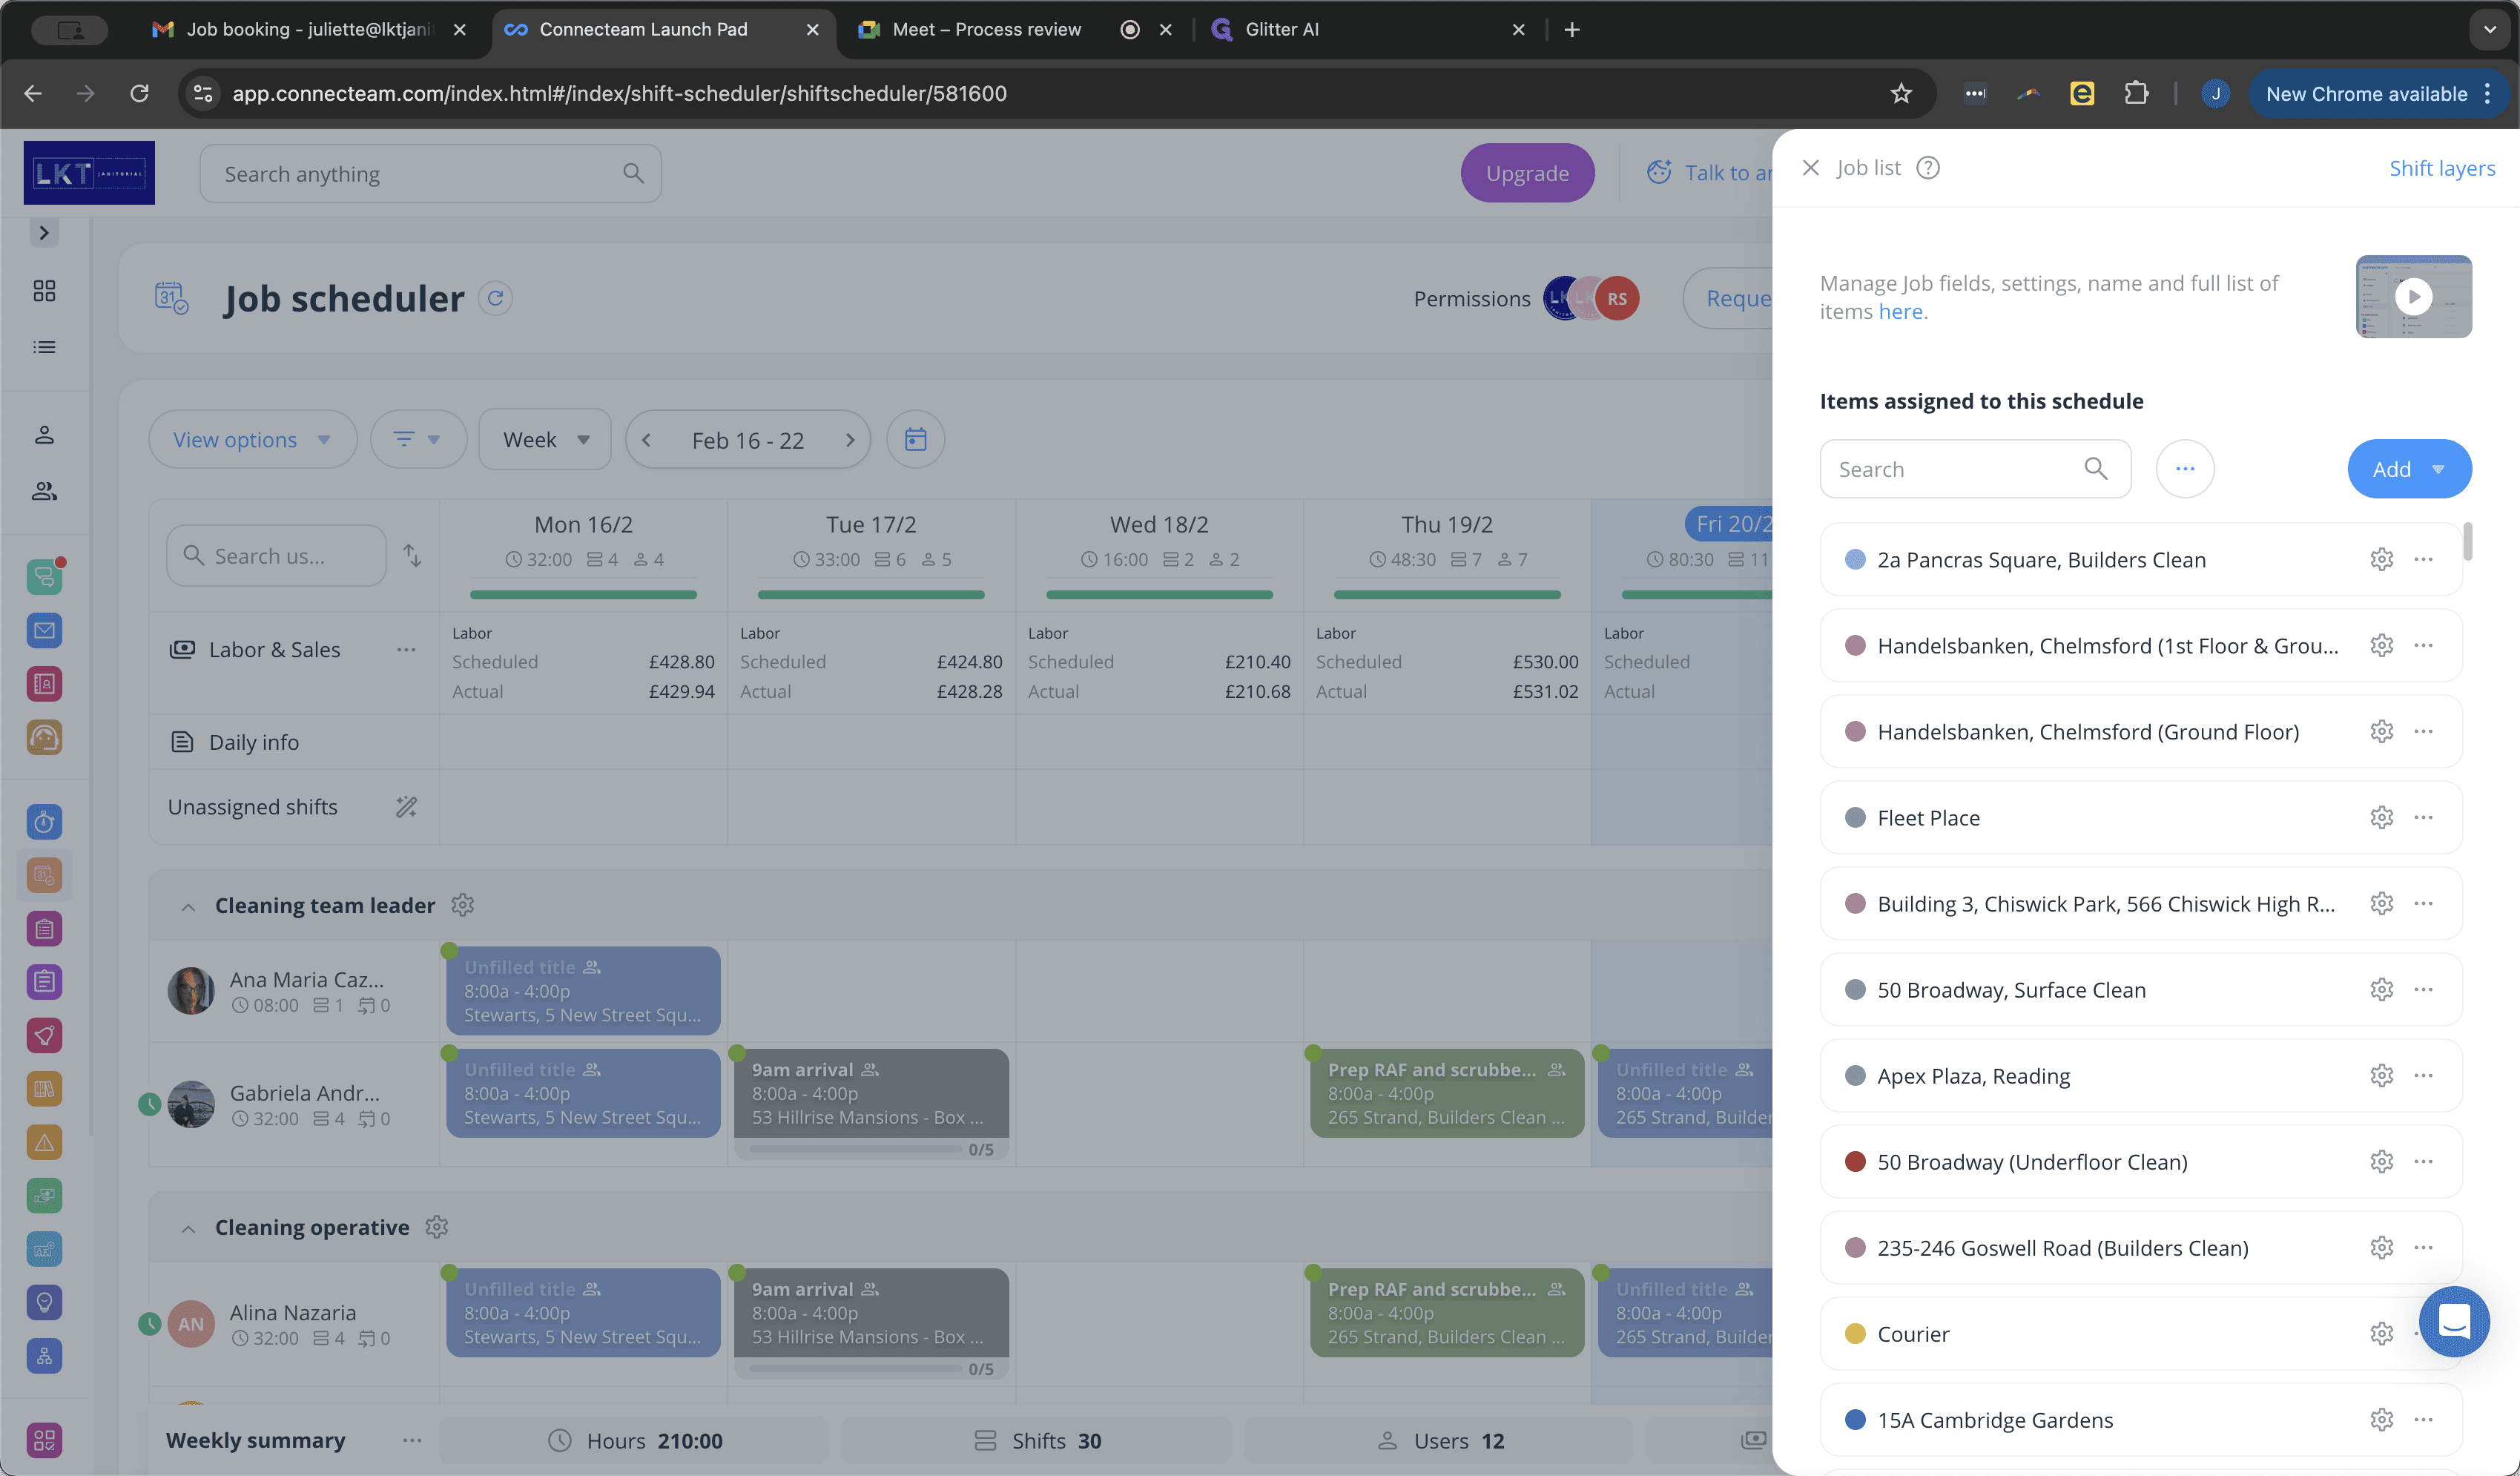Bookmark this page with the star icon
This screenshot has height=1476, width=2520.
pyautogui.click(x=1901, y=93)
